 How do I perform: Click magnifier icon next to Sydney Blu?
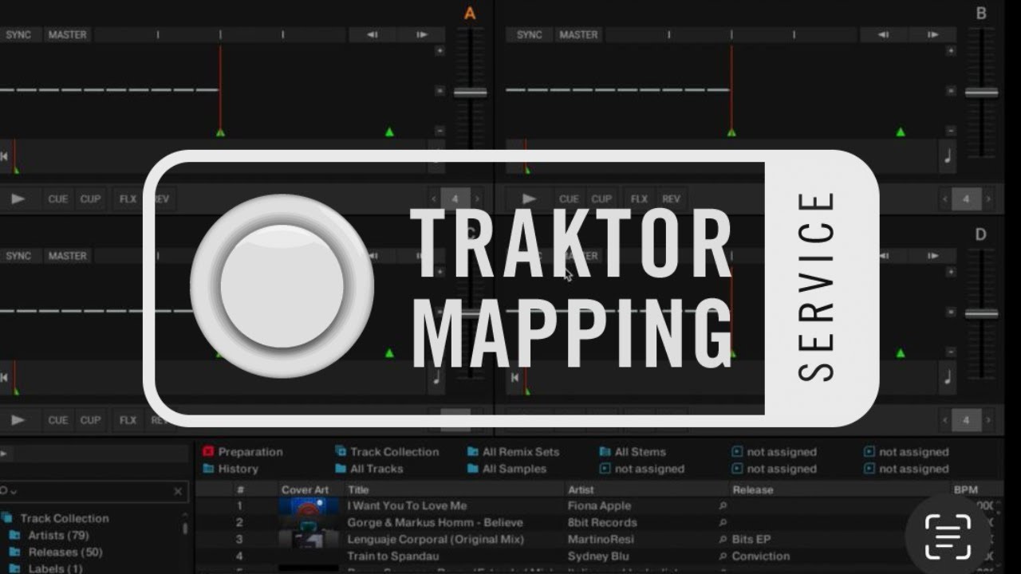pyautogui.click(x=723, y=556)
